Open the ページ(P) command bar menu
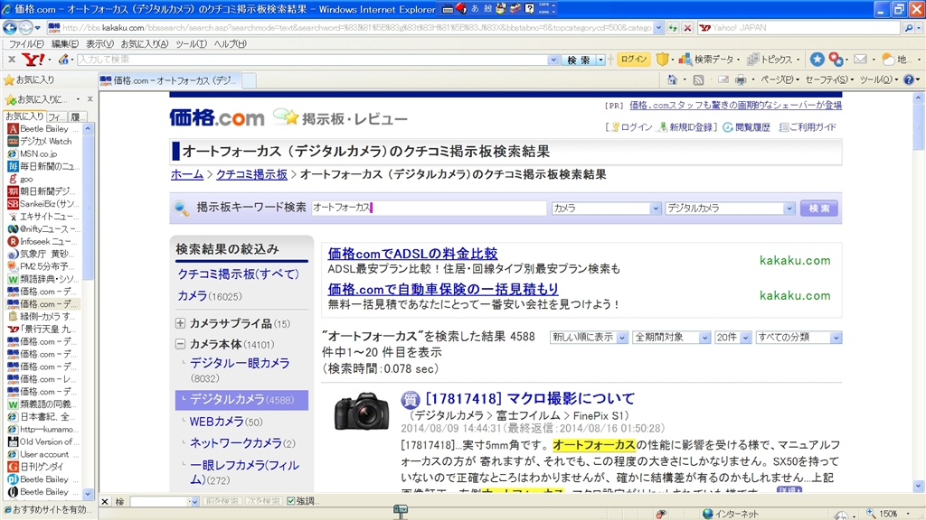 click(780, 79)
